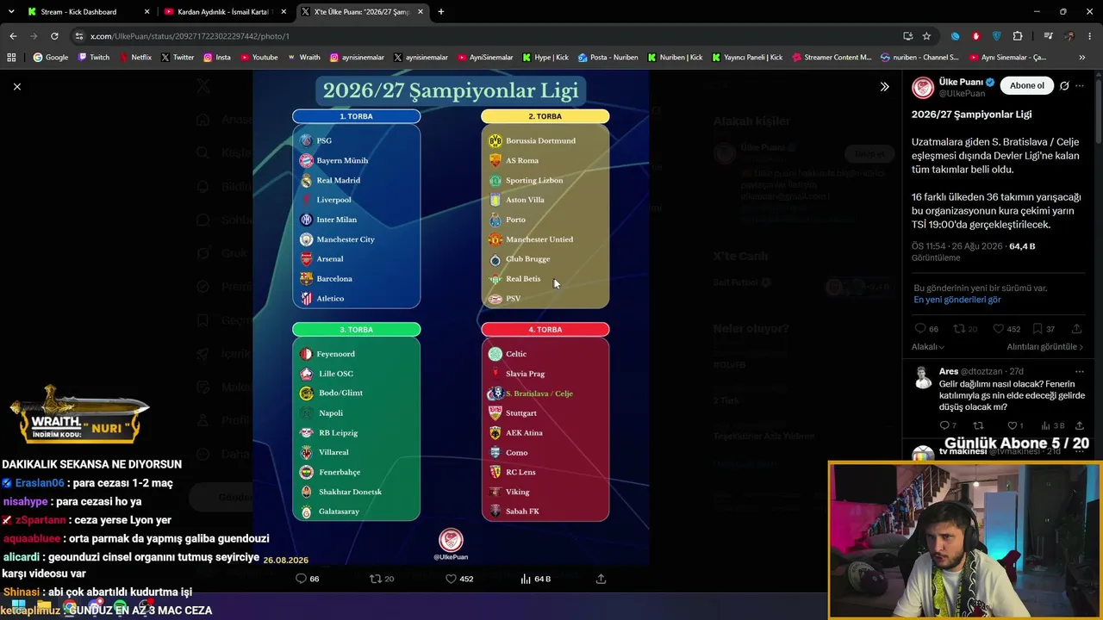
Task: Click the En yeni gönderileri gör link
Action: point(957,300)
